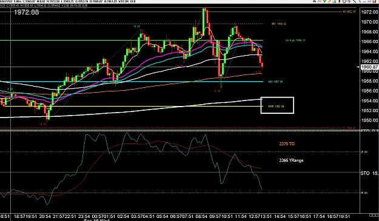Click the 11:54 time axis label
Screen dimensions: 379x221
click(x=241, y=217)
